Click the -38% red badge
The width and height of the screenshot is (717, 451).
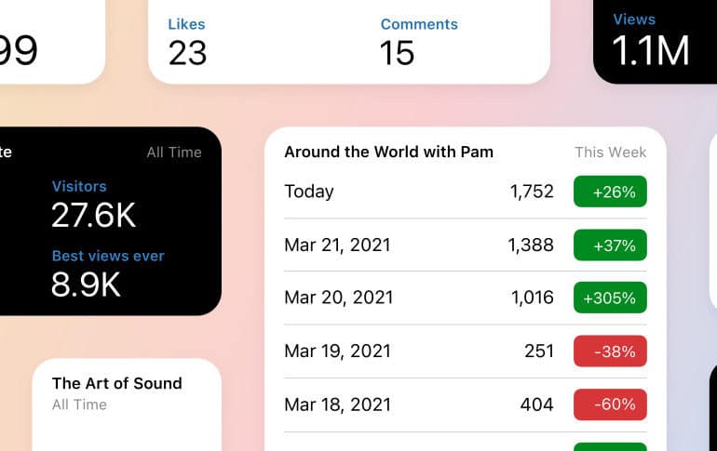tap(610, 352)
